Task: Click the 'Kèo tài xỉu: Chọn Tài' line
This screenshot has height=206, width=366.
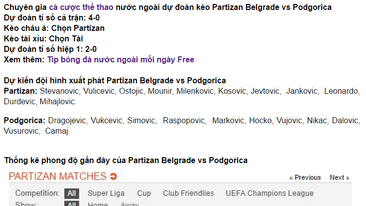Action: point(43,38)
